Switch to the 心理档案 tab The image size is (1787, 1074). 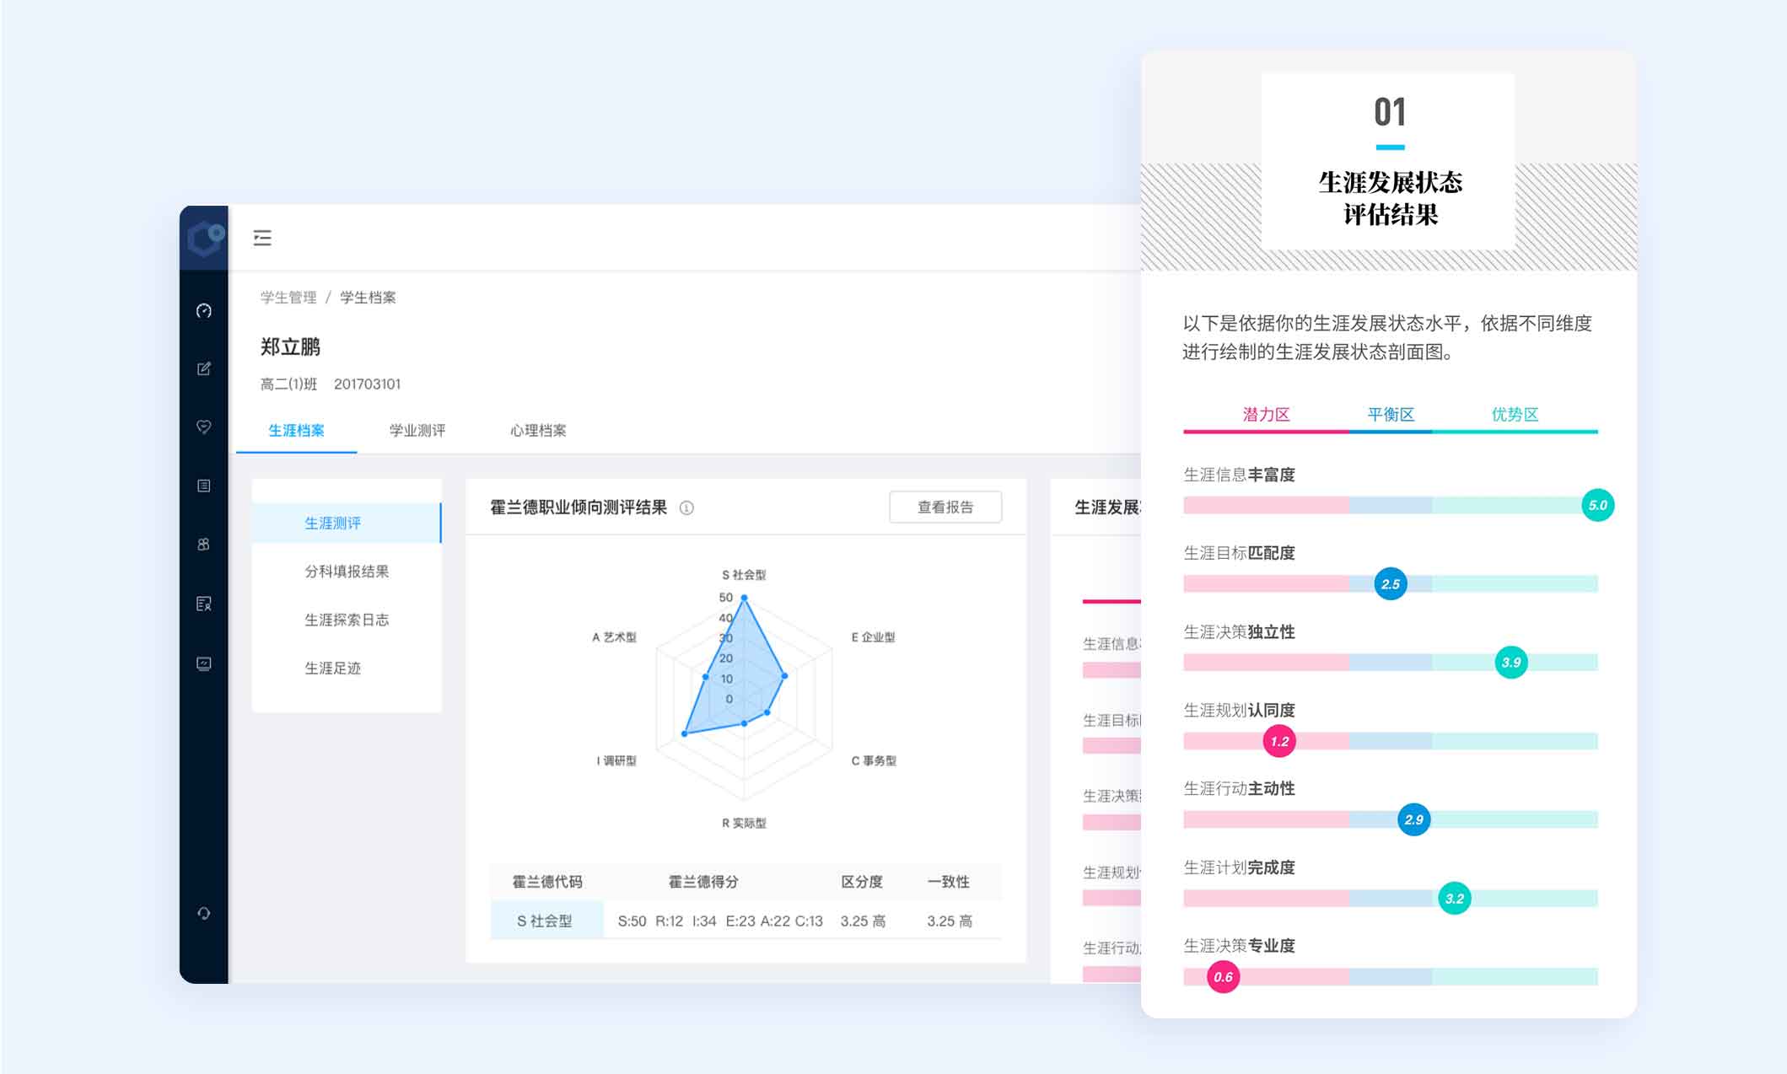click(538, 431)
